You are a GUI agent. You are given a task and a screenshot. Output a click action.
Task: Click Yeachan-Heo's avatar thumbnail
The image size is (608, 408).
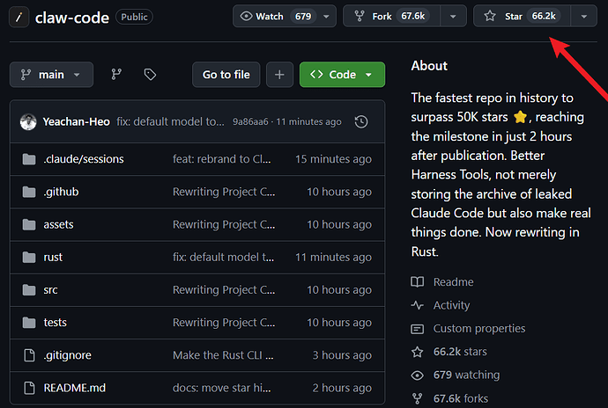click(x=29, y=122)
